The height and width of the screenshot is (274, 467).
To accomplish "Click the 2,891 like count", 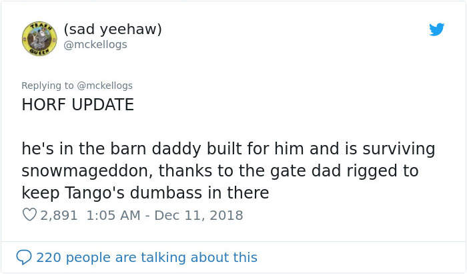I will 59,215.
